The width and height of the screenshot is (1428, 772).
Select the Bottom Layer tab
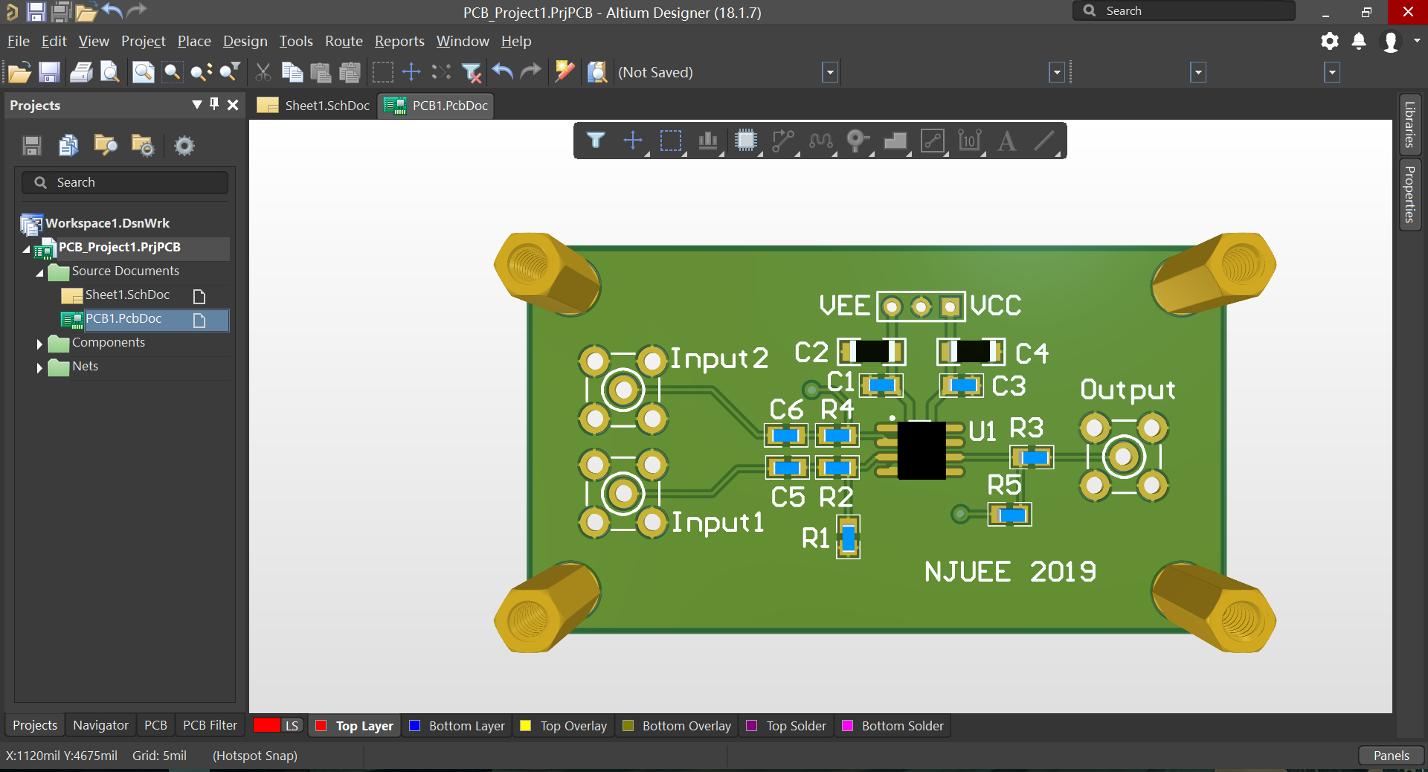(x=457, y=725)
